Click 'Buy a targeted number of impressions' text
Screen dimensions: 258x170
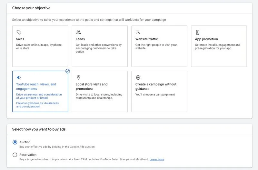pos(84,159)
